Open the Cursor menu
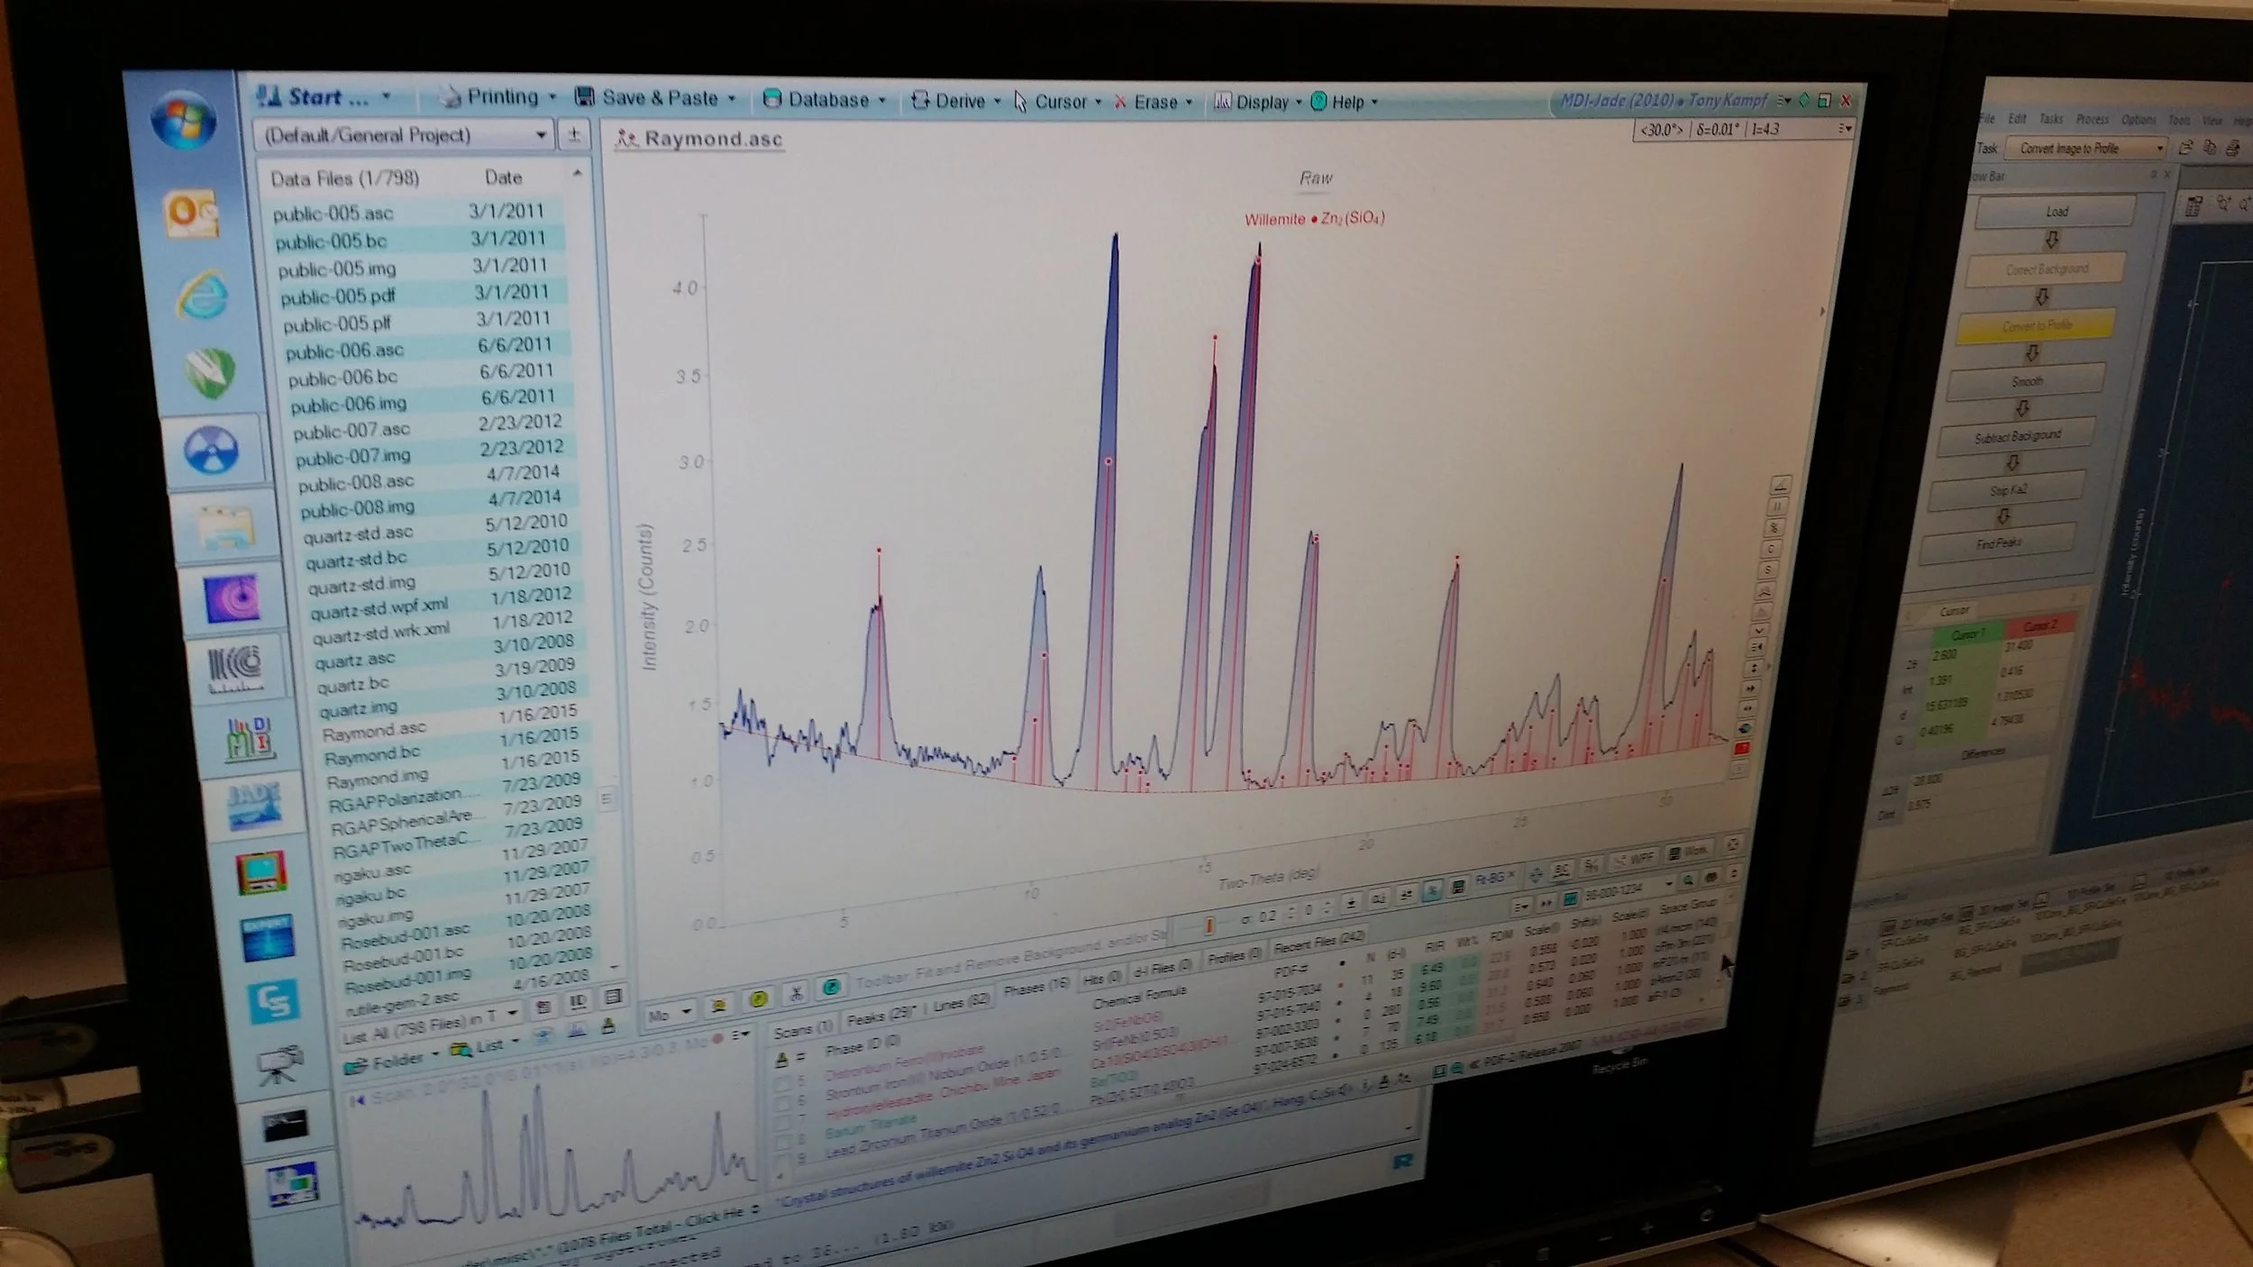The image size is (2253, 1267). point(1057,102)
